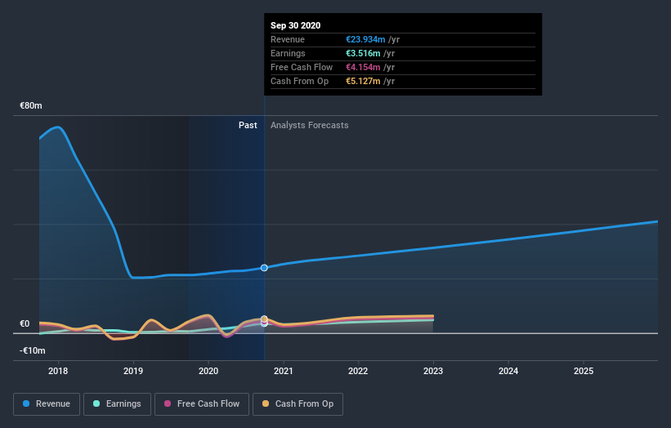Click the 2022 x-axis label
Image resolution: width=671 pixels, height=428 pixels.
[358, 371]
